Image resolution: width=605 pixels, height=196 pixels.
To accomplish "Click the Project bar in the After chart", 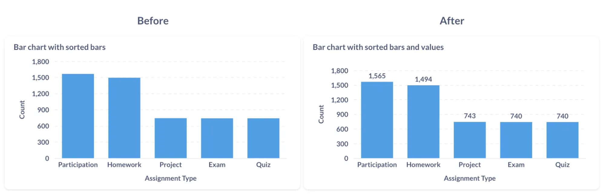I will pos(469,140).
